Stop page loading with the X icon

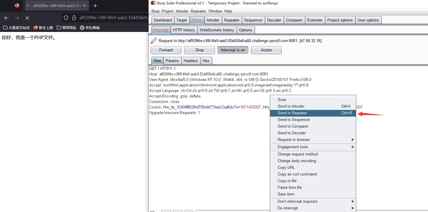27,18
